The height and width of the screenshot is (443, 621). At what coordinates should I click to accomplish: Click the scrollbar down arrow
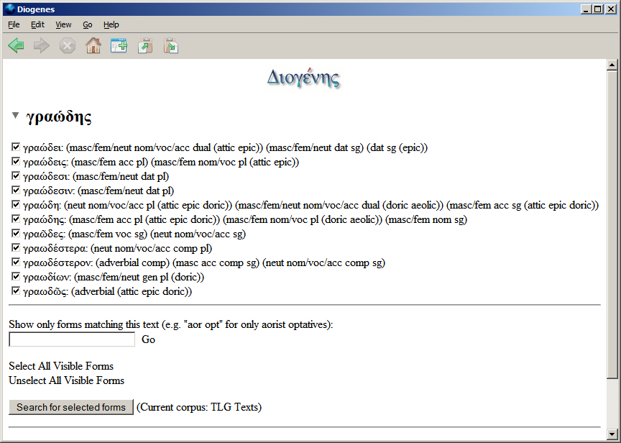tap(612, 435)
